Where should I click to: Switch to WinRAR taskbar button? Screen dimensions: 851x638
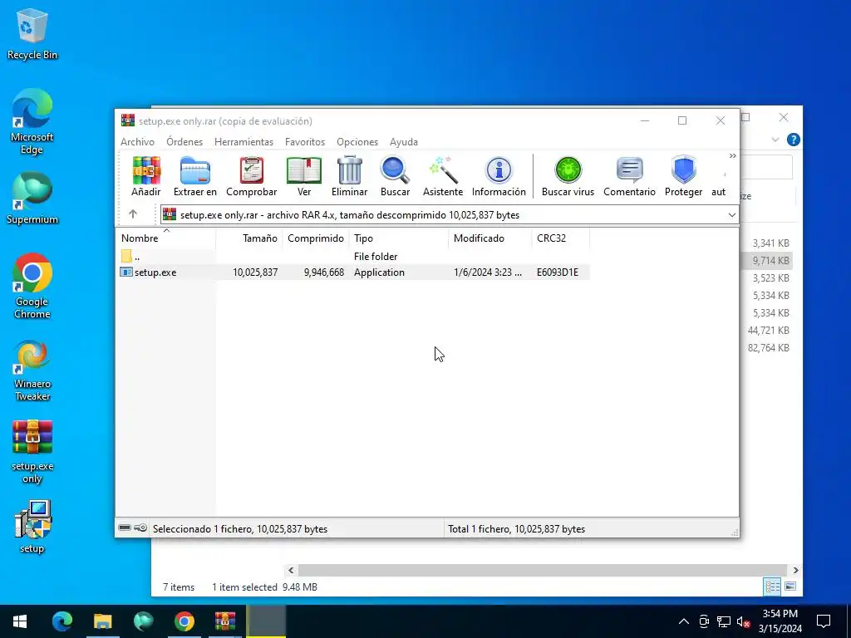pyautogui.click(x=224, y=621)
